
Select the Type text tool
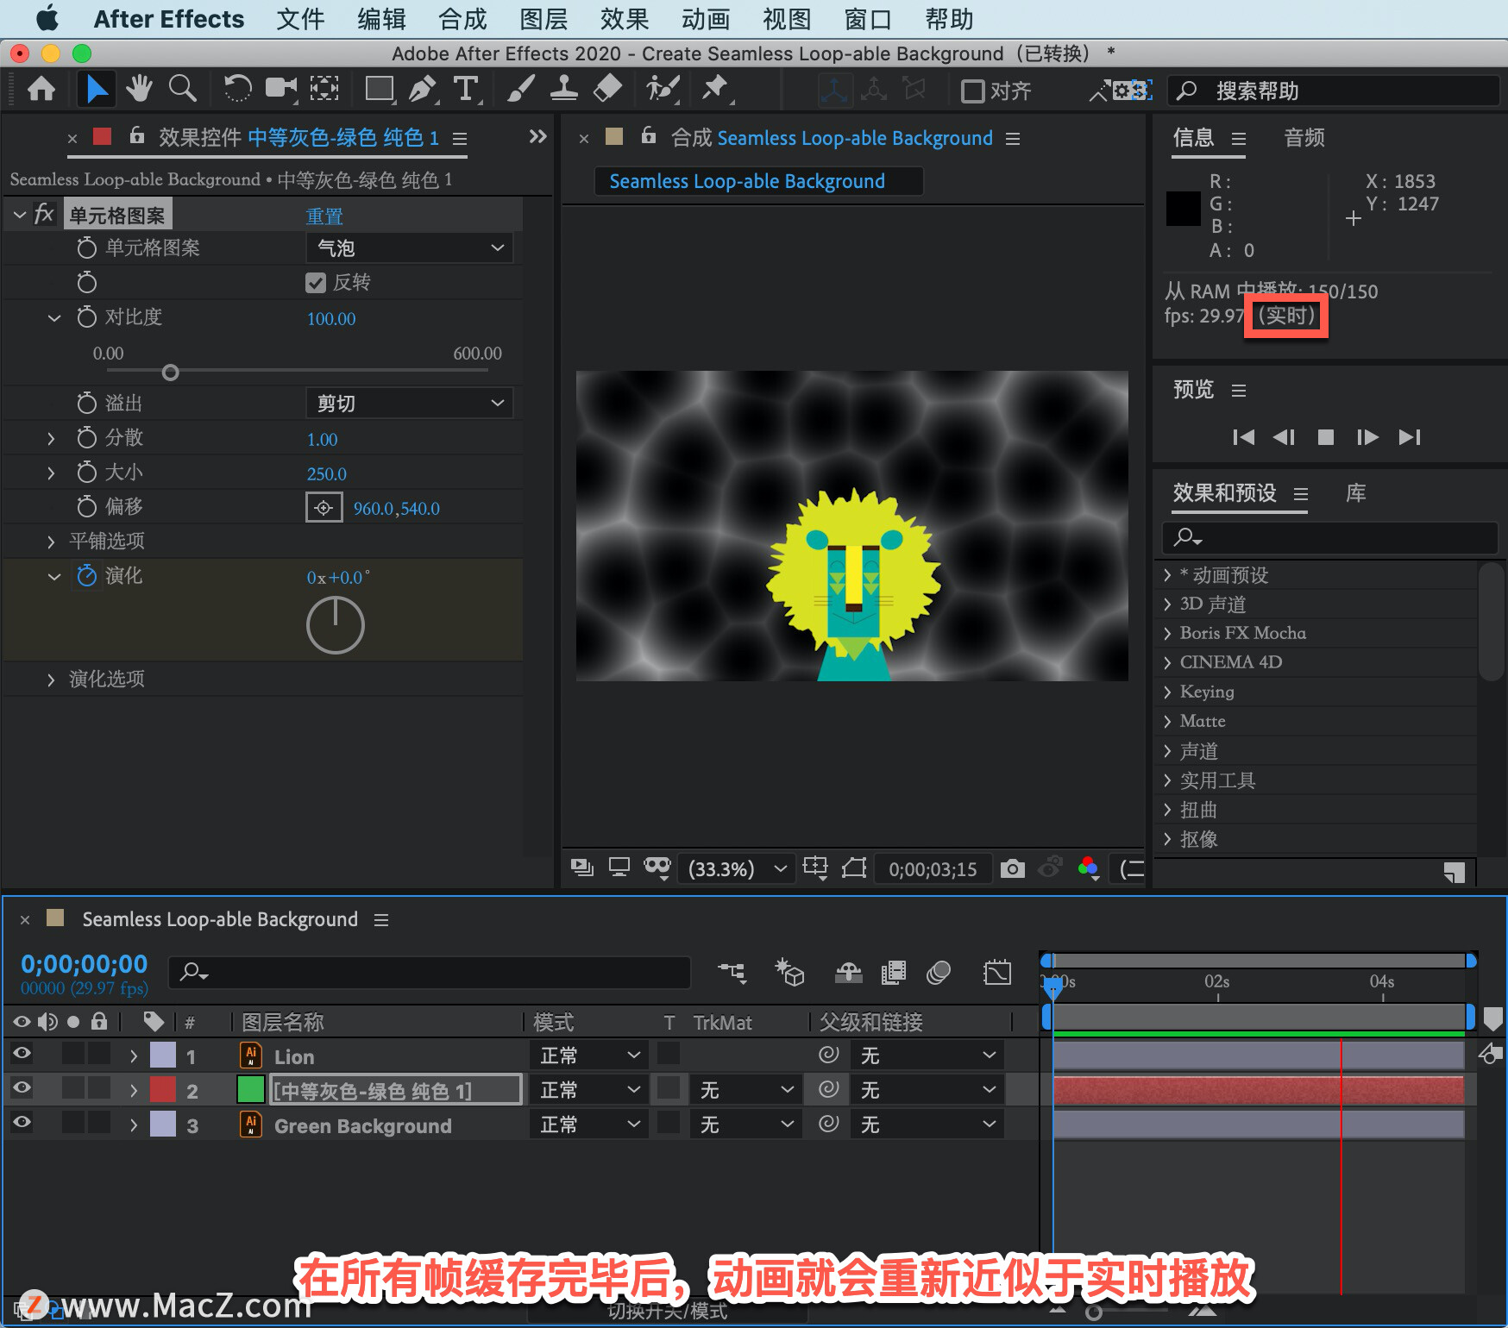465,89
